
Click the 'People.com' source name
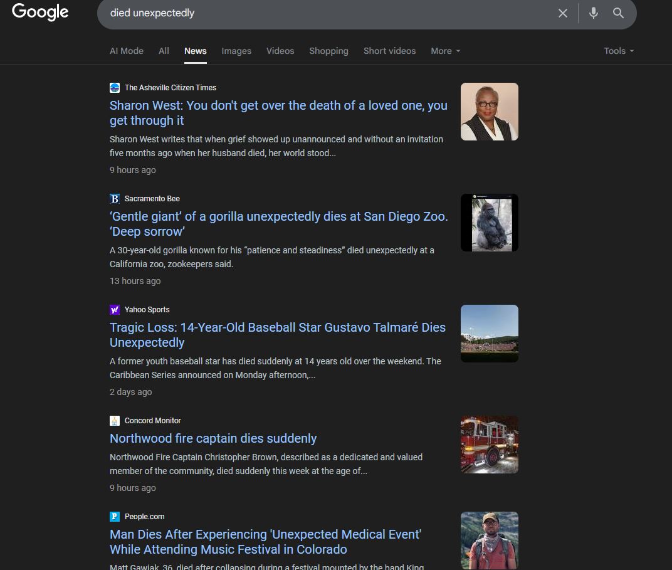pos(144,517)
